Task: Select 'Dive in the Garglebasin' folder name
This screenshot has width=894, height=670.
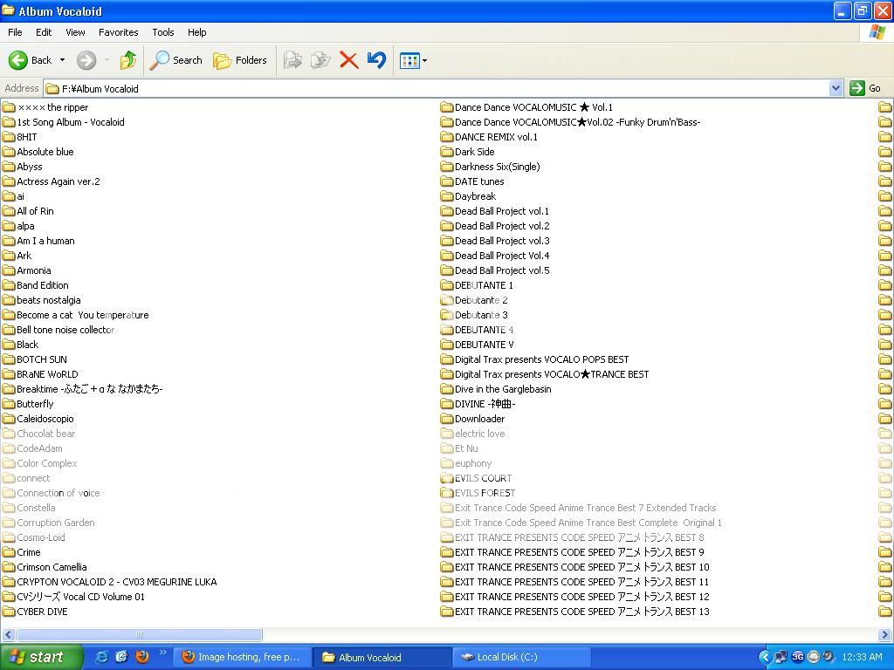Action: click(x=503, y=388)
